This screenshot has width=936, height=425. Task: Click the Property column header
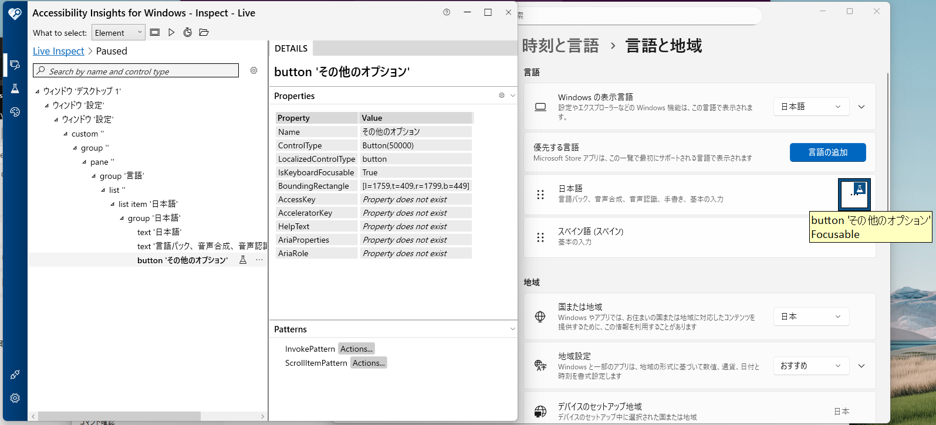pyautogui.click(x=316, y=118)
